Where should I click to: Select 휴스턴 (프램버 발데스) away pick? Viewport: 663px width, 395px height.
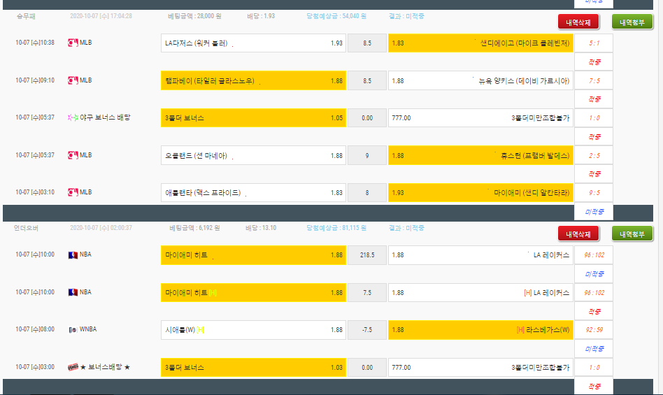point(480,155)
